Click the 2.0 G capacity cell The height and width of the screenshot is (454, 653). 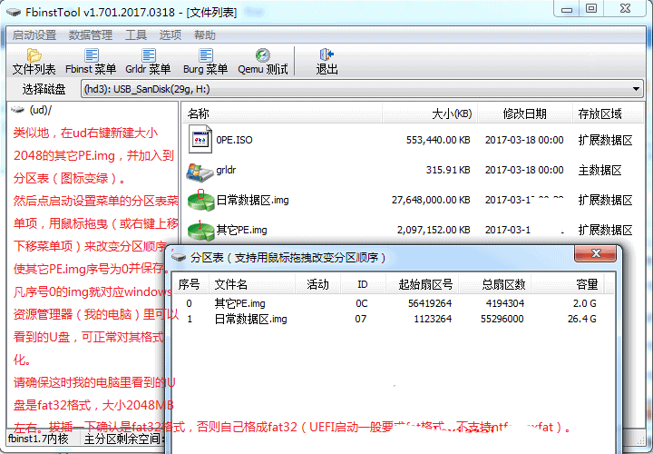click(585, 303)
